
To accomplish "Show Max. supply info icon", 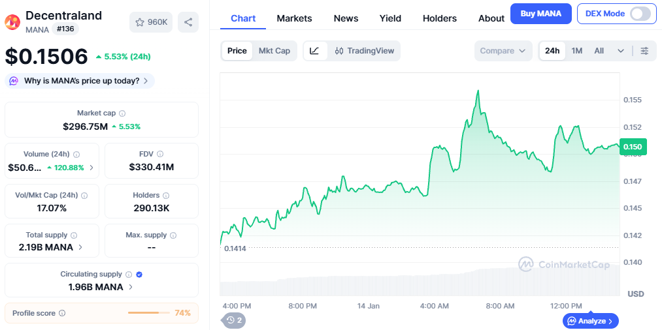I will click(x=173, y=235).
